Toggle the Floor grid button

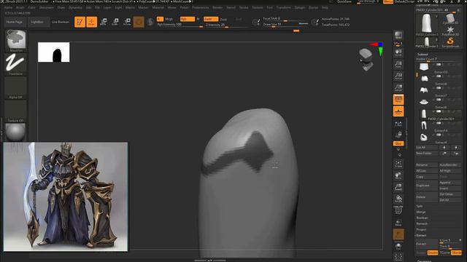[398, 111]
